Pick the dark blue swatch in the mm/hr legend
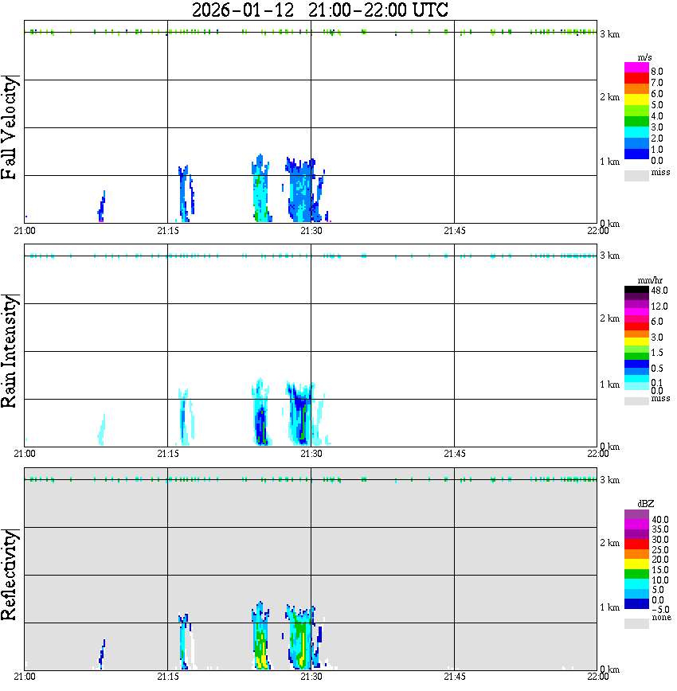The image size is (677, 691). (636, 364)
